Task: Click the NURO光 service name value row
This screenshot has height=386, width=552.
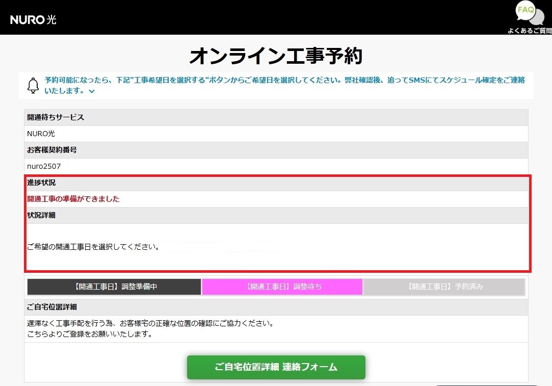Action: [x=41, y=134]
